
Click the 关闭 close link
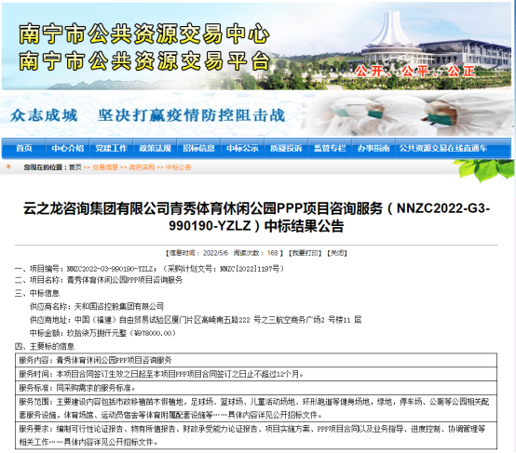point(337,253)
